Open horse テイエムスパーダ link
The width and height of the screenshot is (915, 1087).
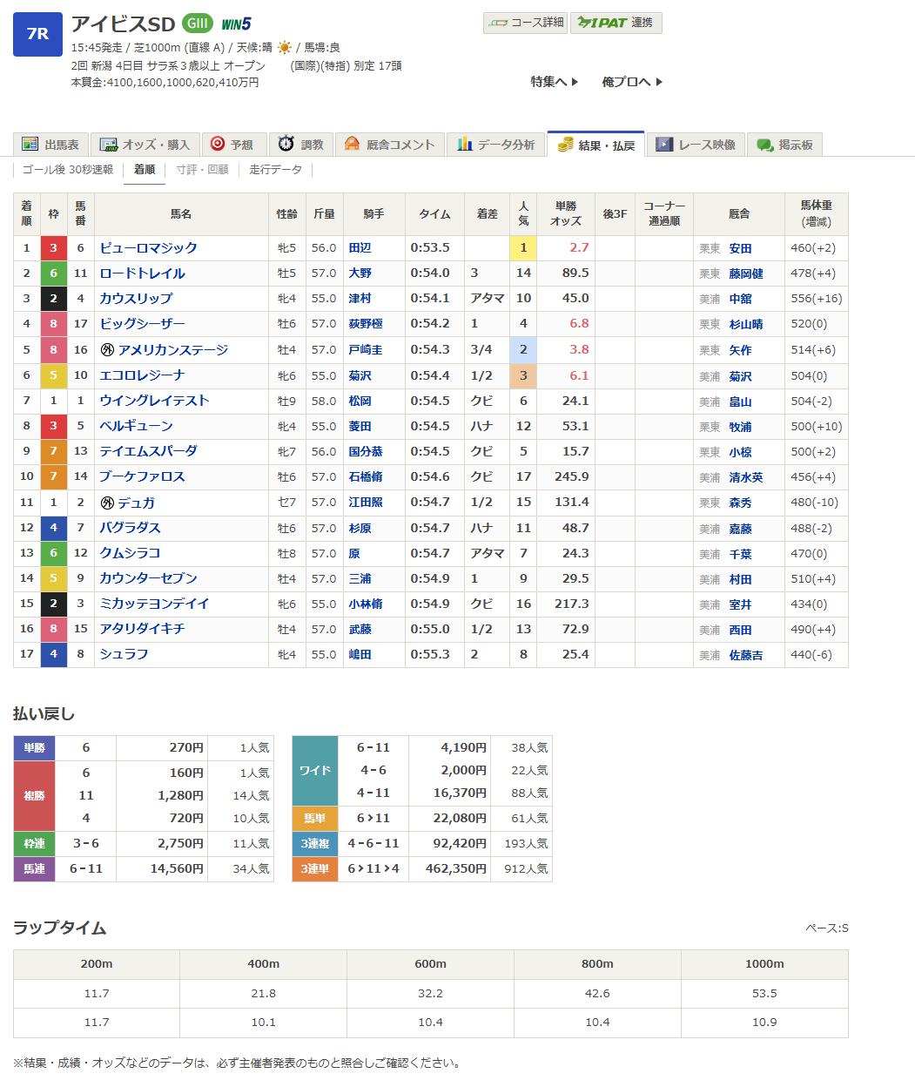pos(149,451)
